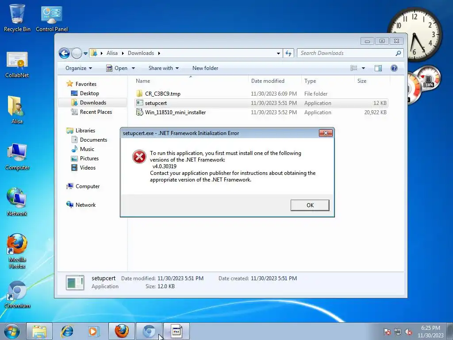Select the Chromium desktop shortcut
453x340 pixels.
pyautogui.click(x=17, y=294)
